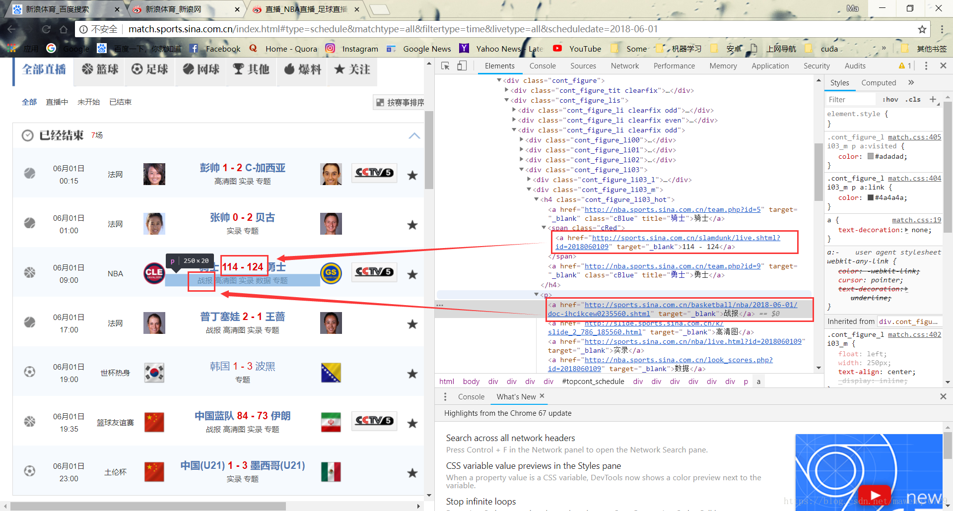953x511 pixels.
Task: Select the 关注 favorites tab
Action: (x=352, y=69)
